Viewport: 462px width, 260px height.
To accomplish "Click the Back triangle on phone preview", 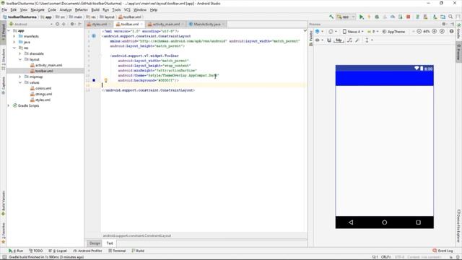I will 351,222.
